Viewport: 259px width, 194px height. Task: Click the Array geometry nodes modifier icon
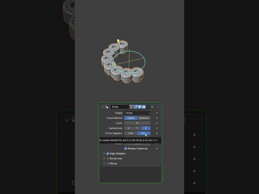[x=107, y=107]
